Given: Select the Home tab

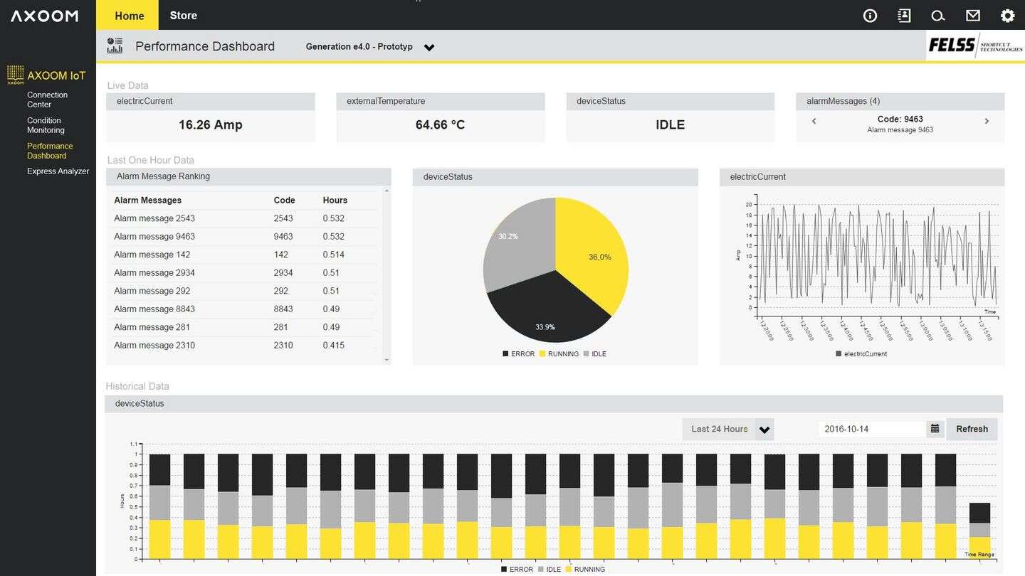Looking at the screenshot, I should pyautogui.click(x=129, y=16).
